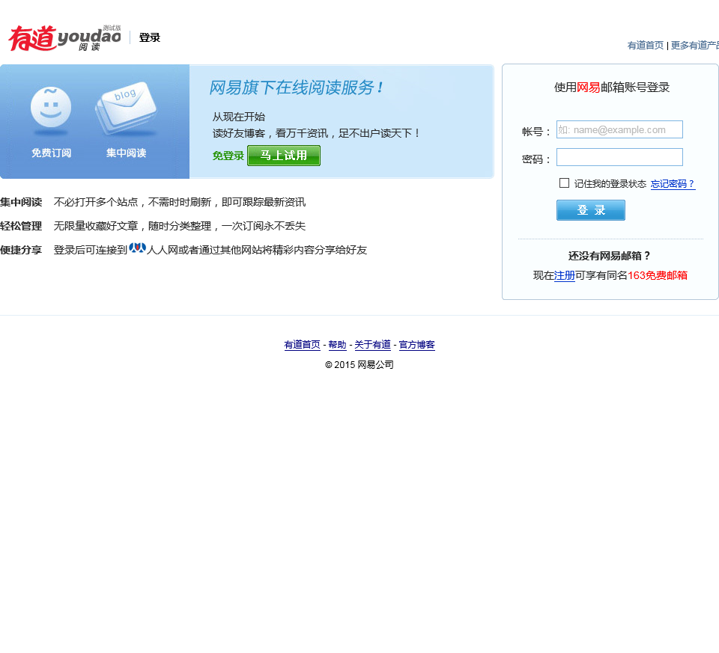Click the 网易旗下在线阅读服务 headline
The width and height of the screenshot is (719, 653).
pyautogui.click(x=297, y=88)
